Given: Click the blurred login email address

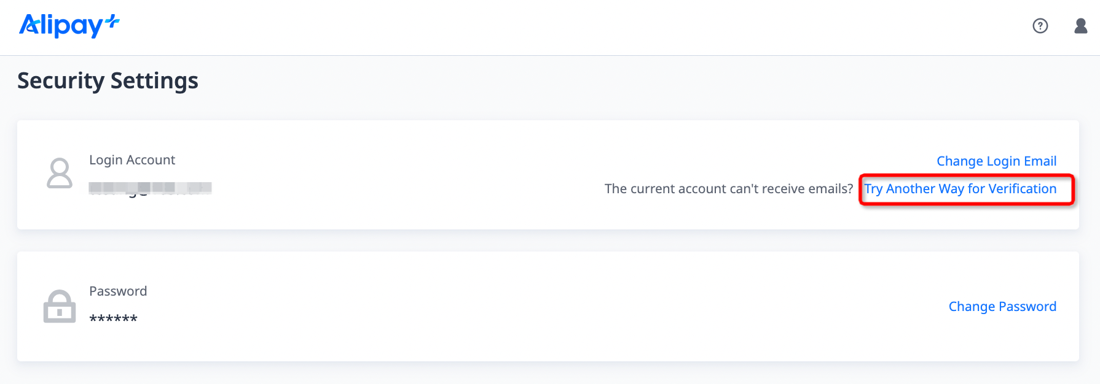Looking at the screenshot, I should tap(150, 188).
